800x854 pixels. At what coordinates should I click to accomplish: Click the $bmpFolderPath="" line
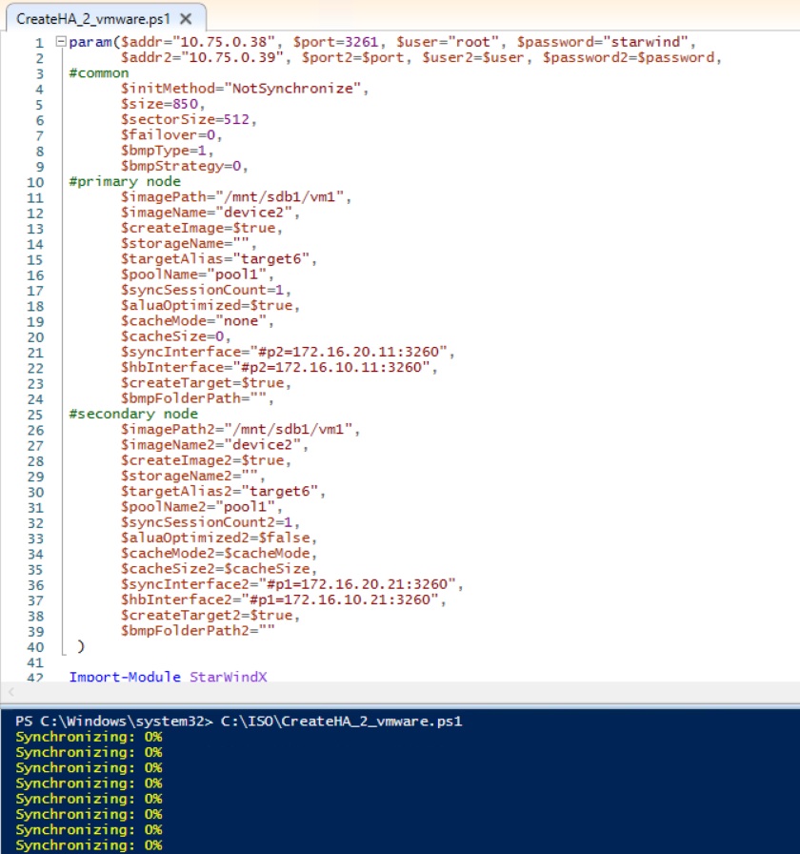click(197, 398)
